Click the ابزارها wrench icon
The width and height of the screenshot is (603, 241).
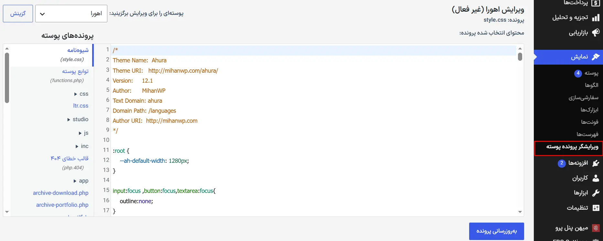[596, 193]
